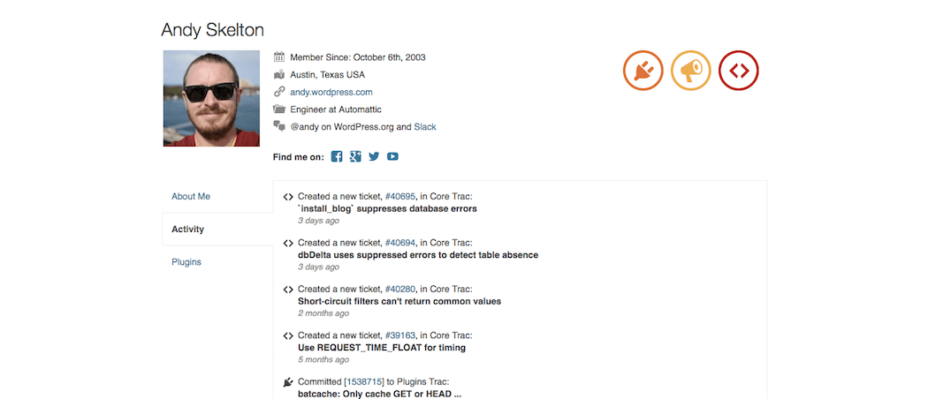
Task: Click the orange plugin developer badge
Action: (643, 71)
